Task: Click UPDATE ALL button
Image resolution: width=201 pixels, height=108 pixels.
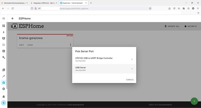Action: click(172, 26)
